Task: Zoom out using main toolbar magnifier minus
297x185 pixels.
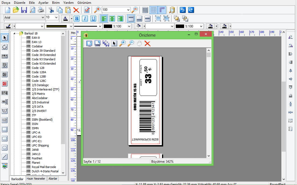Action: point(135,10)
